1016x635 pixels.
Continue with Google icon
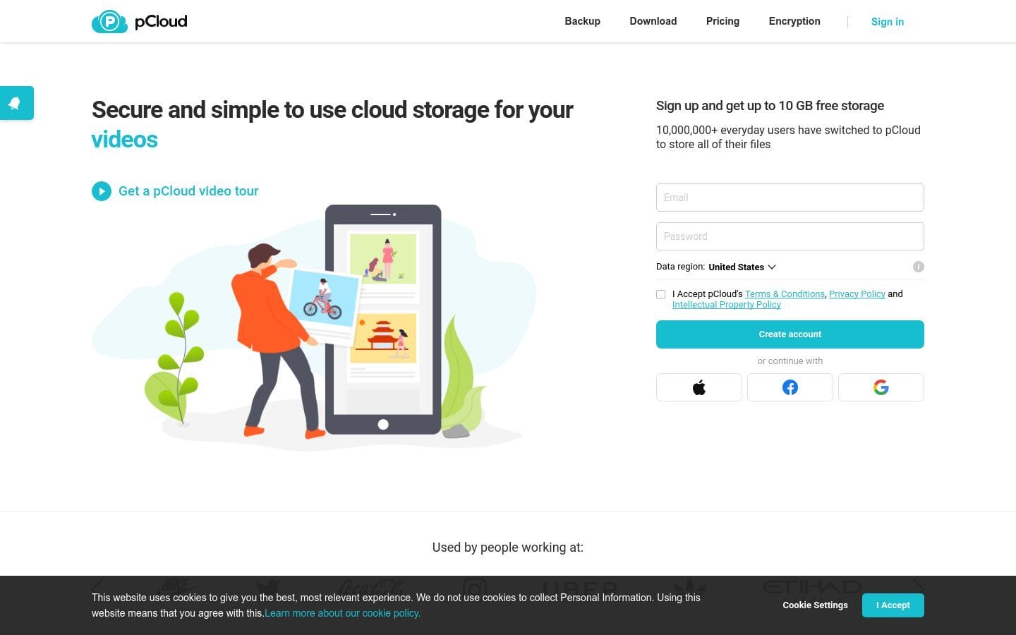click(881, 387)
